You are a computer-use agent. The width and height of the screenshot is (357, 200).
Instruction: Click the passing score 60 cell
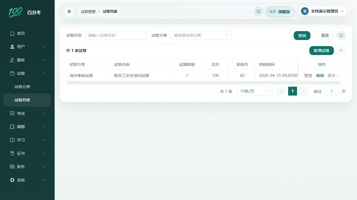coord(242,76)
